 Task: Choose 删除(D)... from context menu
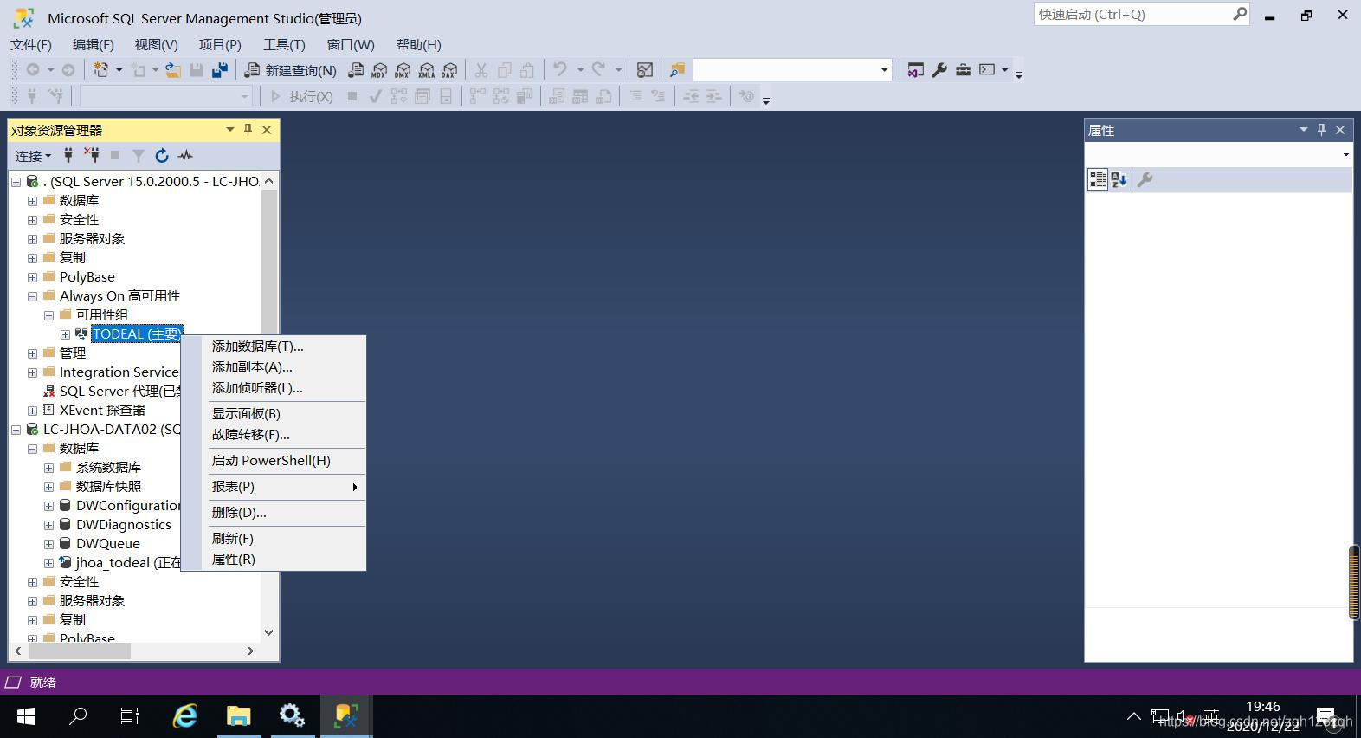pyautogui.click(x=274, y=513)
